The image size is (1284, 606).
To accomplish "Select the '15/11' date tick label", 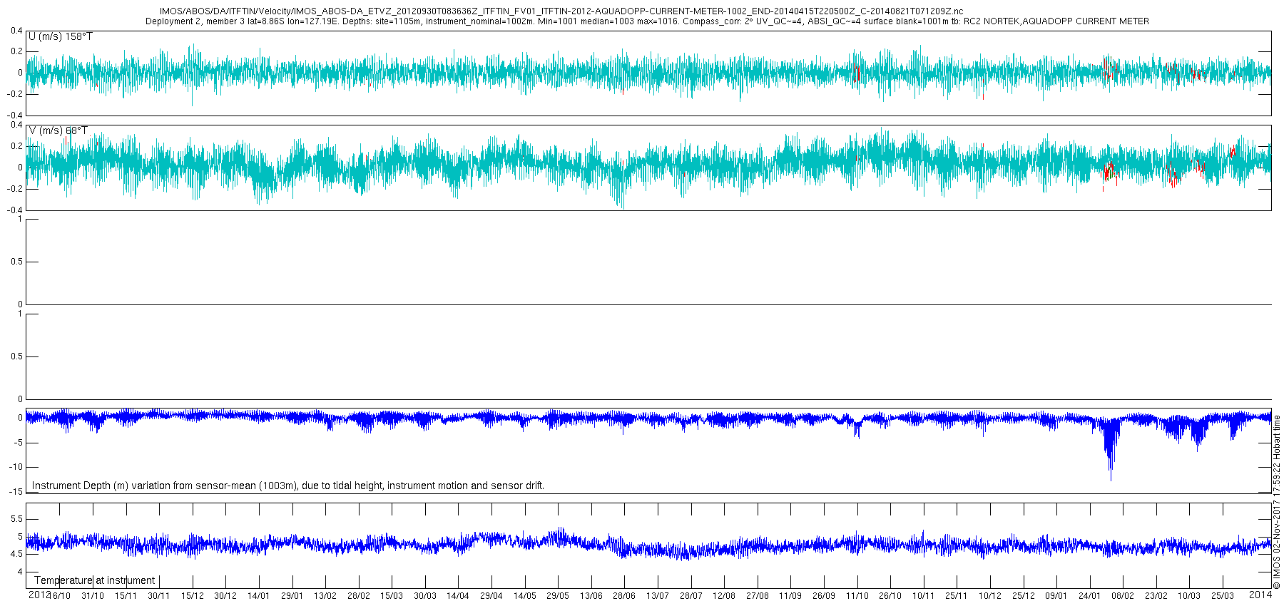I will (126, 596).
